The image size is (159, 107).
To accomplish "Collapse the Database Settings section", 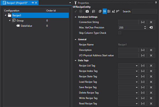I will pyautogui.click(x=76, y=17).
